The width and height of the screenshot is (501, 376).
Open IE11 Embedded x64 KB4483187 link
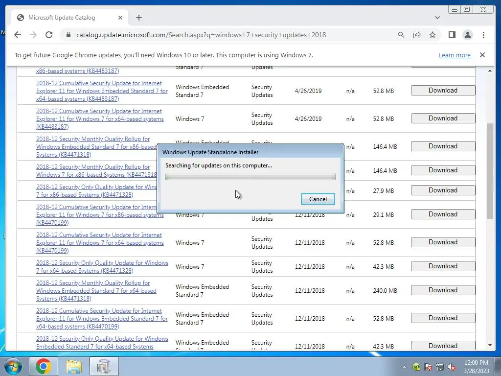coord(102,91)
